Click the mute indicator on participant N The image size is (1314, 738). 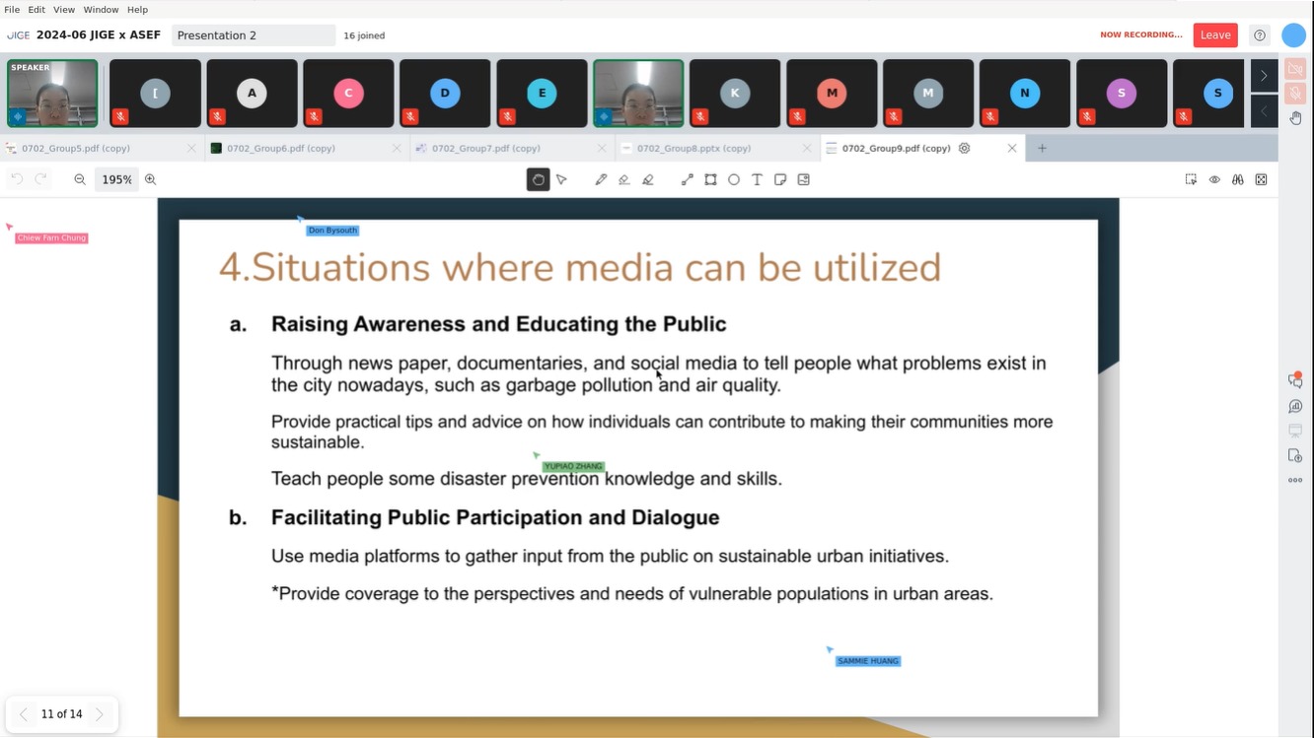(x=990, y=117)
